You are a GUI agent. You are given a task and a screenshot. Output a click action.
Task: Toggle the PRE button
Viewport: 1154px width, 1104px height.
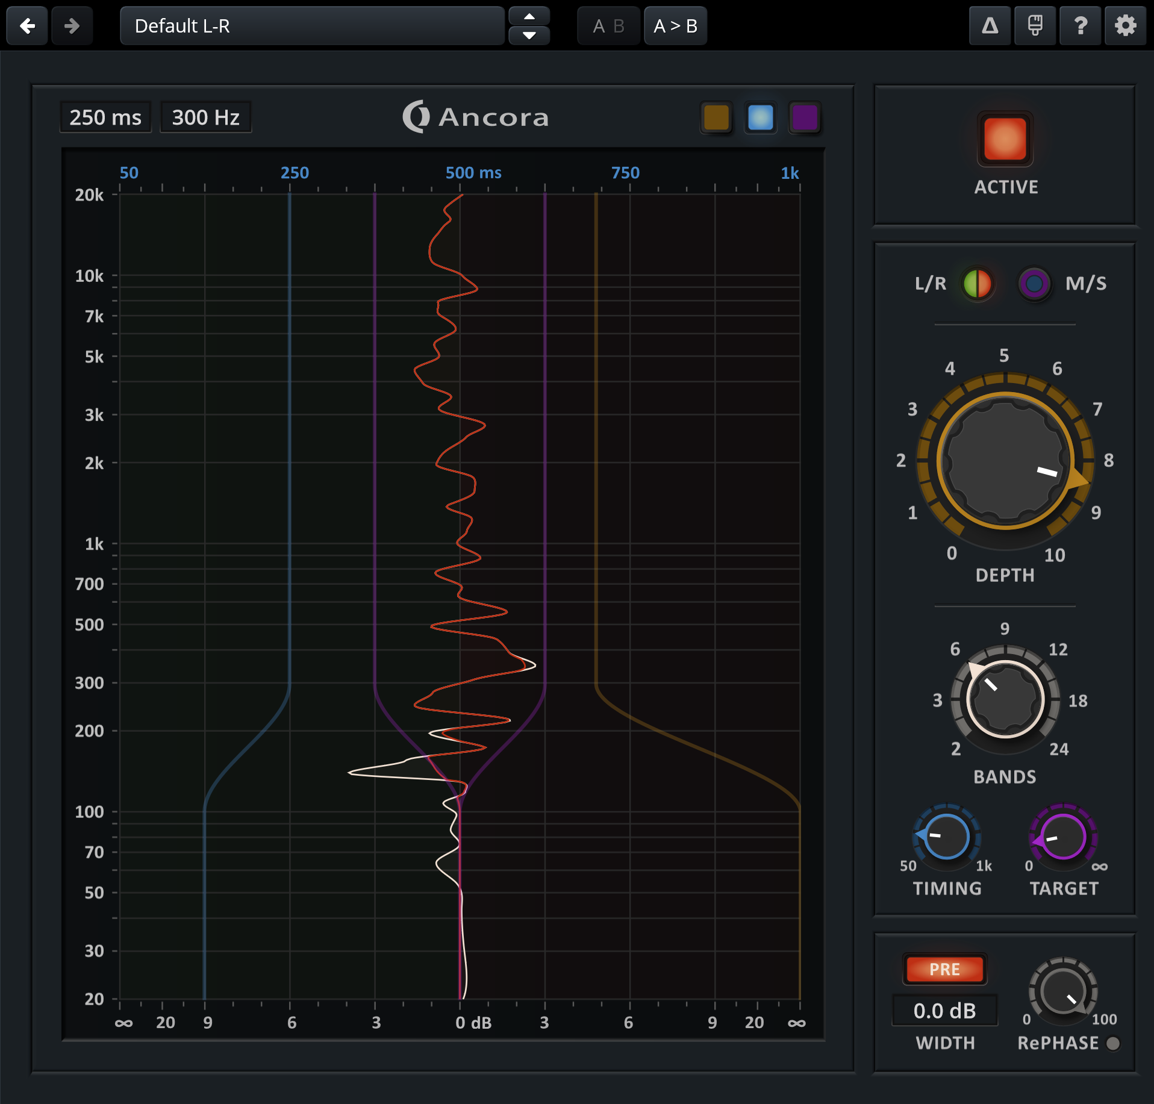(x=944, y=969)
